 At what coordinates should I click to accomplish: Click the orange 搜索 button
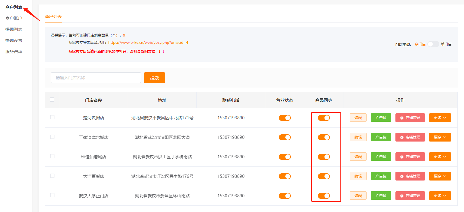coord(154,78)
